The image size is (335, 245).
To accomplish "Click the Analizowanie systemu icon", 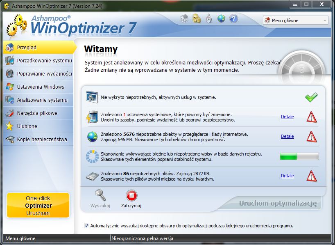I will pos(9,100).
